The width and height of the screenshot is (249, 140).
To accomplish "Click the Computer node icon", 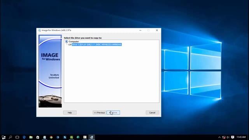I will (x=67, y=42).
